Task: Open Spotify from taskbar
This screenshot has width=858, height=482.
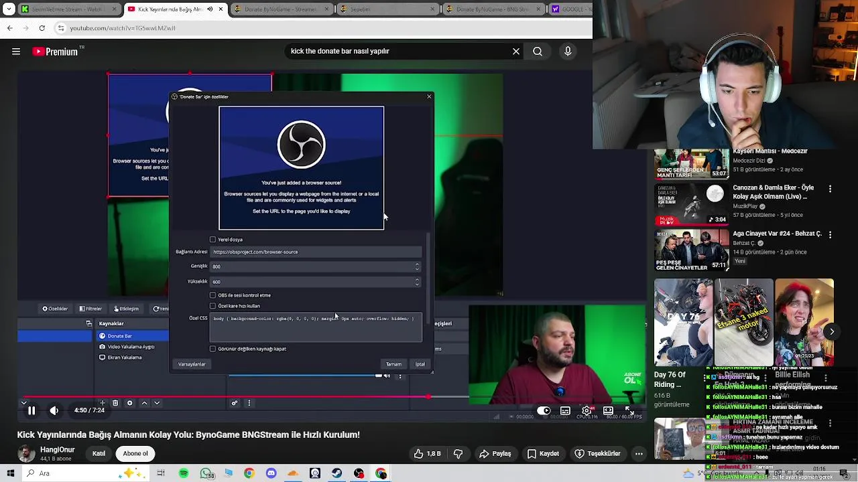Action: 183,473
